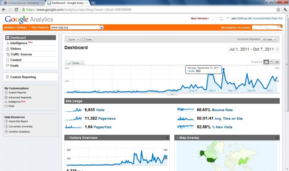Click the Bounce Rate sparkline thumbnail
289x171 pixels.
pyautogui.click(x=185, y=110)
